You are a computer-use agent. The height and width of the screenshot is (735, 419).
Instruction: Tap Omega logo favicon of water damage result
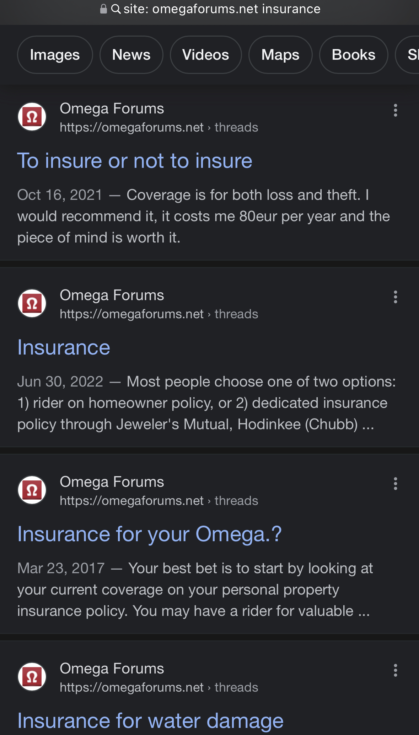pos(32,677)
